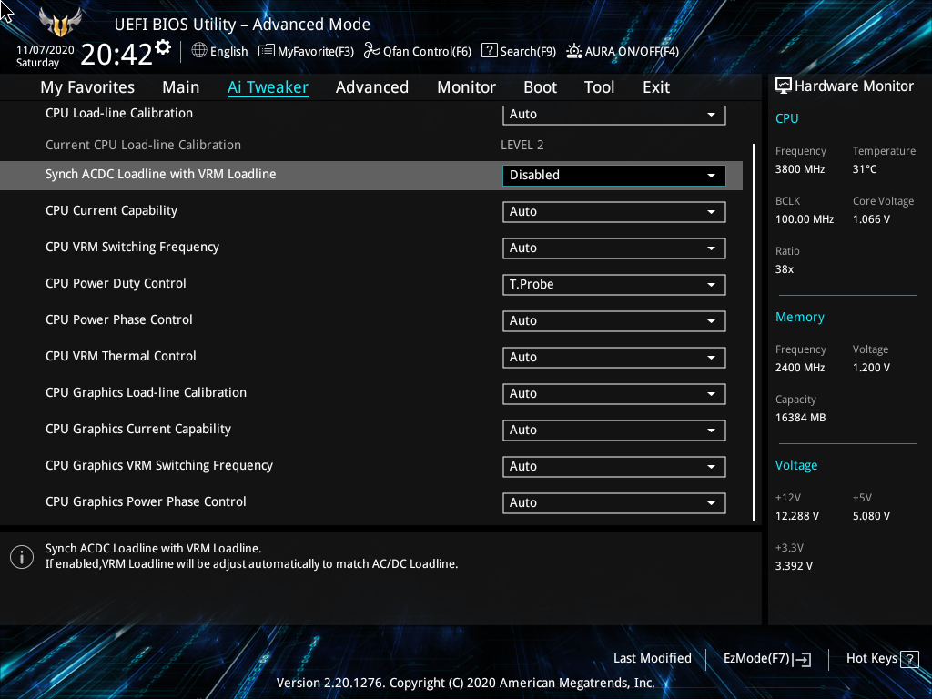Click CPU VRM Thermal Control label
This screenshot has height=699, width=932.
tap(121, 356)
